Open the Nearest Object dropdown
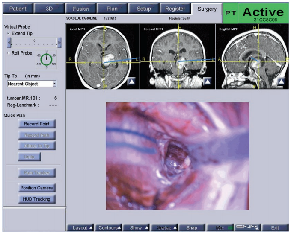The image size is (291, 233). [32, 84]
